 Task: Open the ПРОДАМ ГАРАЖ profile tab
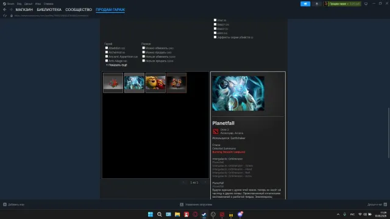(x=110, y=10)
